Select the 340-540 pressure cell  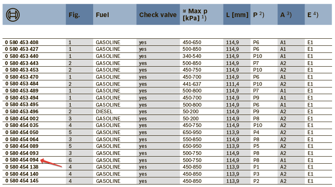[x=192, y=56]
